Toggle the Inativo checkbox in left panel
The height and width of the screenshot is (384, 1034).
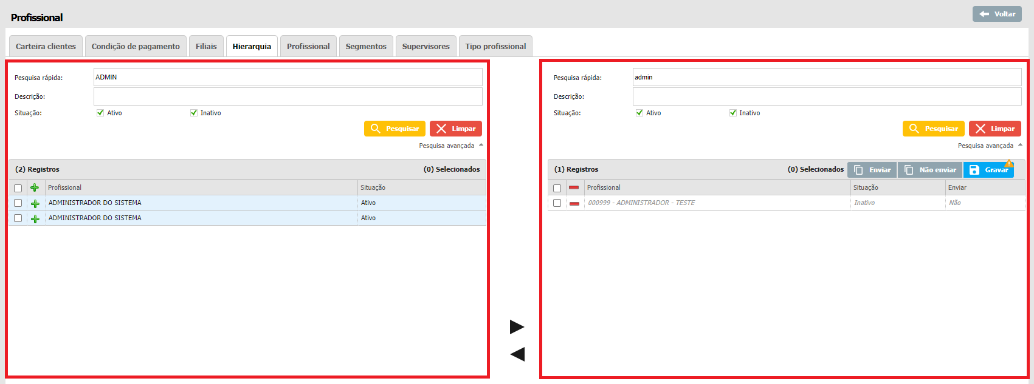click(194, 113)
